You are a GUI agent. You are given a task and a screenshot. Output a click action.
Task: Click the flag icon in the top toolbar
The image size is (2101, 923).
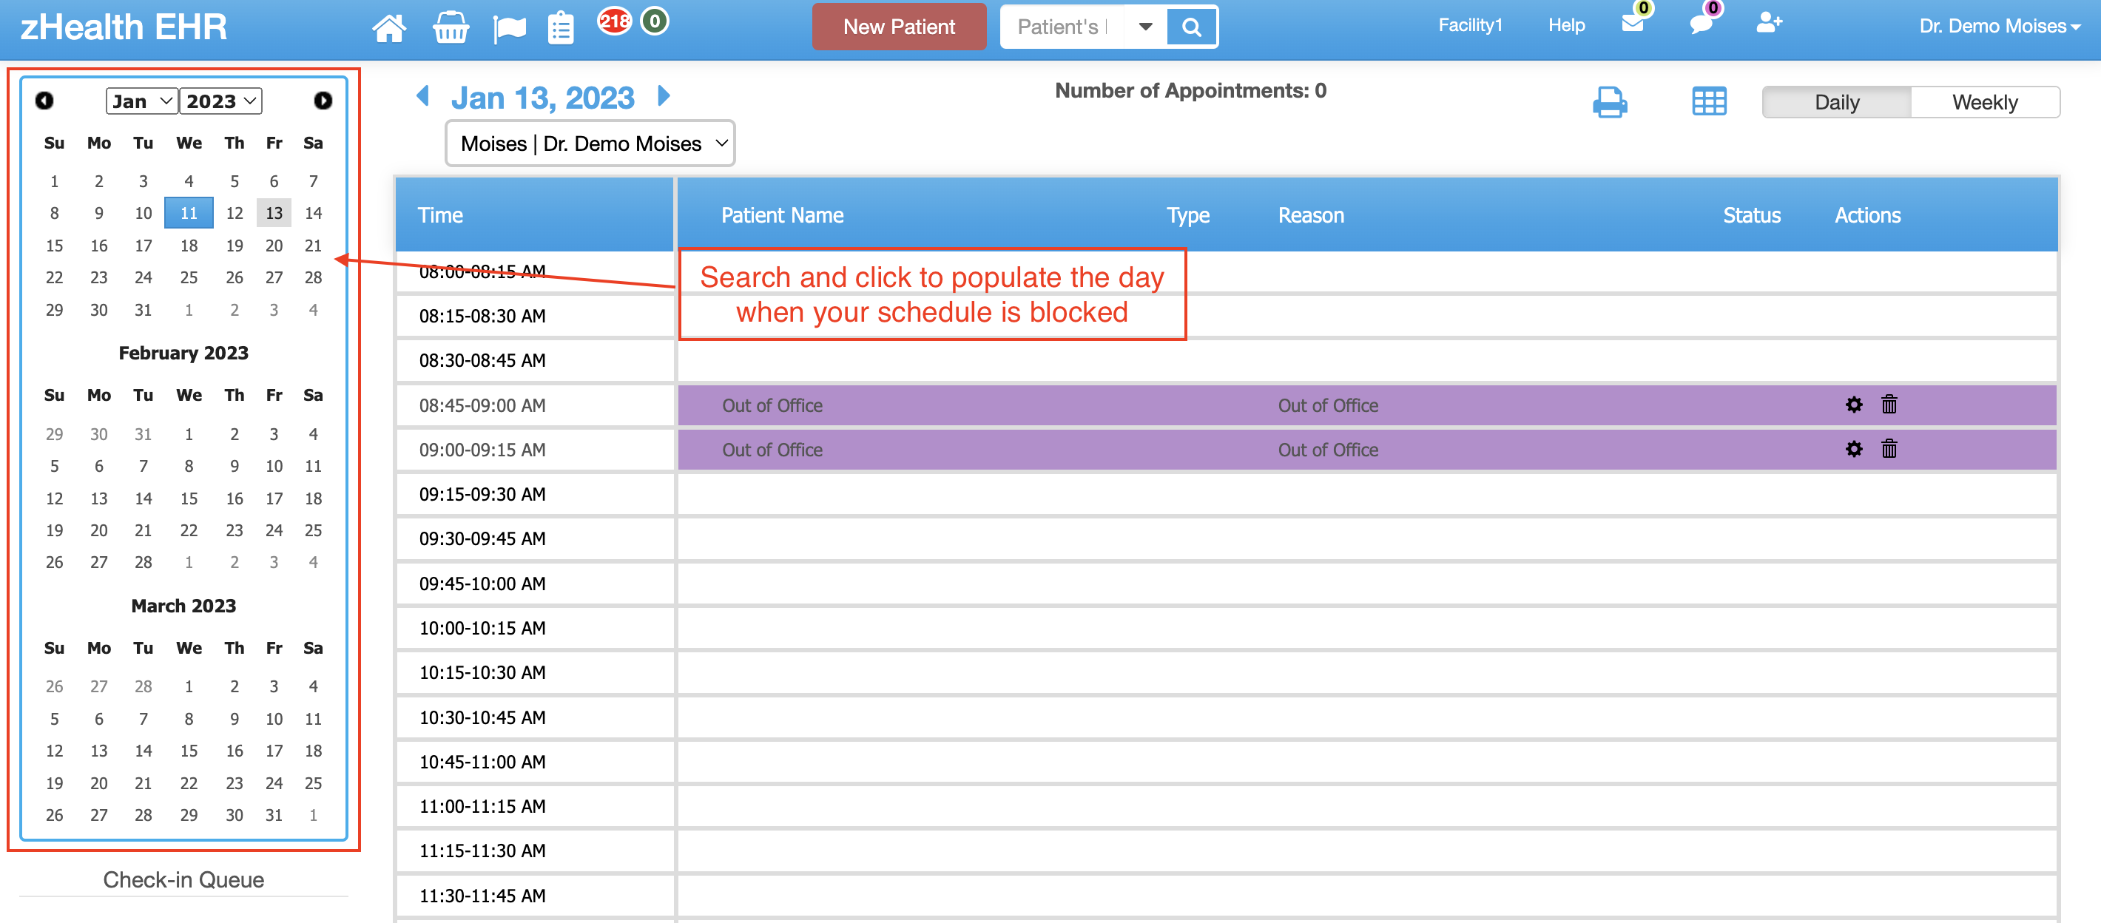point(510,26)
